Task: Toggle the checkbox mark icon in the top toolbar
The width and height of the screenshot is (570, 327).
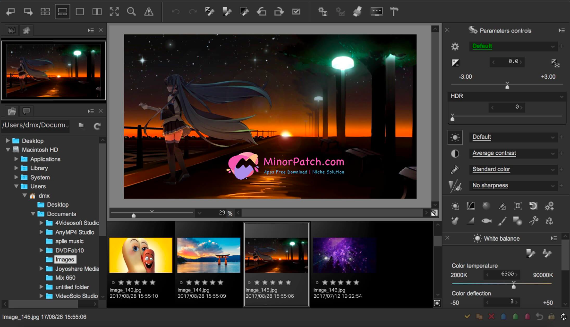Action: [x=296, y=12]
